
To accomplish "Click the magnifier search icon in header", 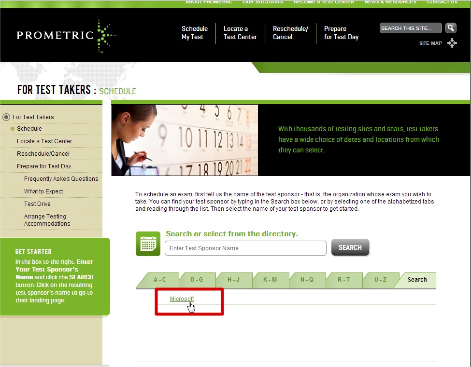I will 450,28.
